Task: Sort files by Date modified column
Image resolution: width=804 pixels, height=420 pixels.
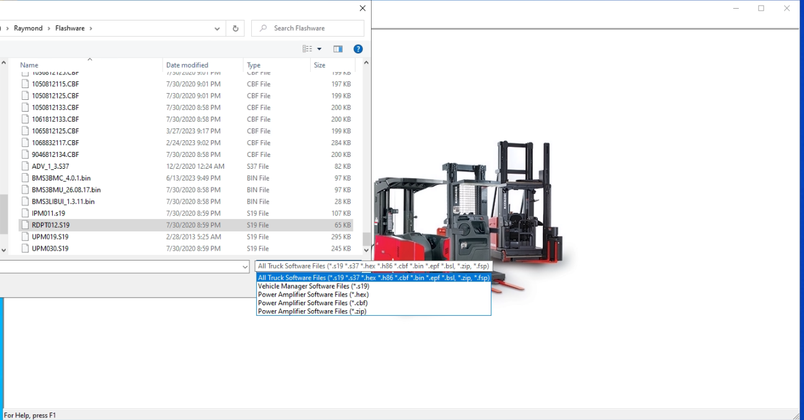Action: click(187, 65)
